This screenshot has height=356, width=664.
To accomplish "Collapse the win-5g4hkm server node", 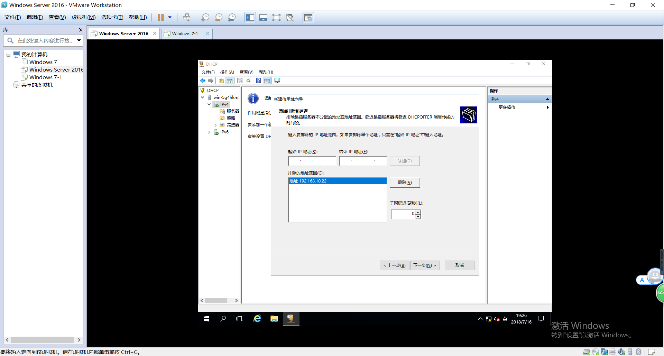I will click(x=203, y=97).
